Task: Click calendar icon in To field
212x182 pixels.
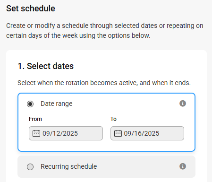Action: point(118,133)
